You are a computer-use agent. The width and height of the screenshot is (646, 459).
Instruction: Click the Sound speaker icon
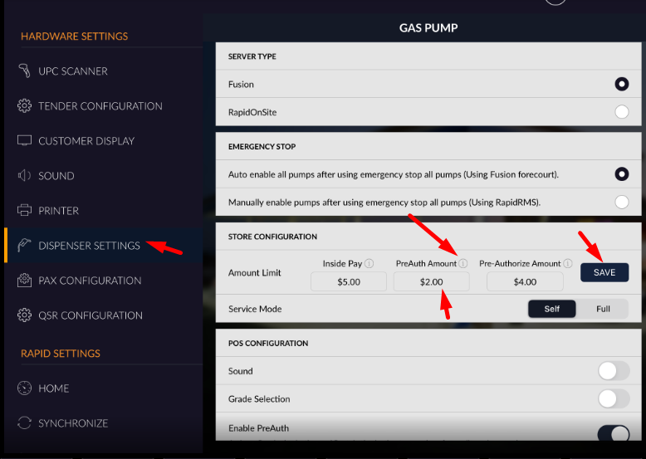[x=24, y=176]
